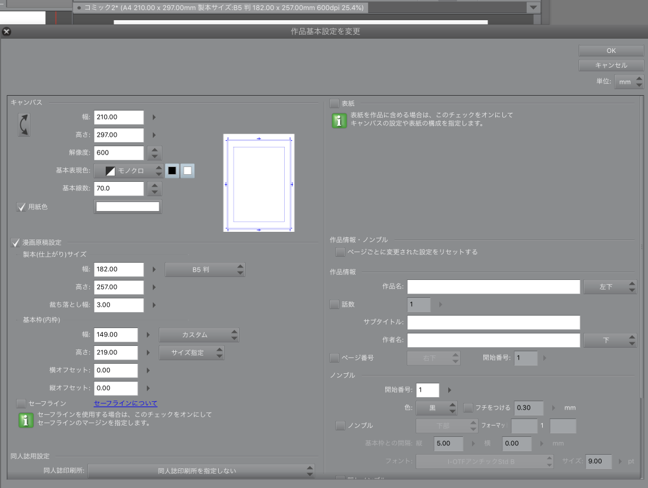This screenshot has width=648, height=488.
Task: Click the green info icon under 表紙
Action: click(x=339, y=121)
